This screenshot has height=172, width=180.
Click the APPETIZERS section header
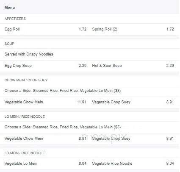point(15,19)
